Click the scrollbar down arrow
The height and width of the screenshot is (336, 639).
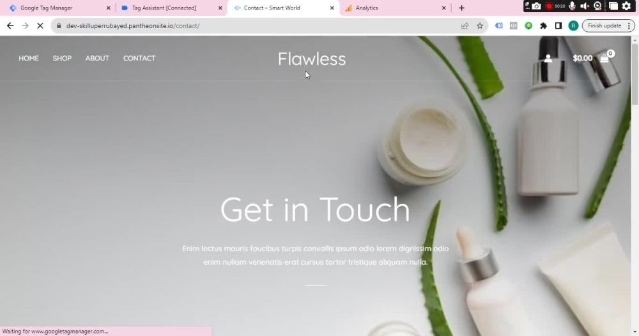click(635, 332)
